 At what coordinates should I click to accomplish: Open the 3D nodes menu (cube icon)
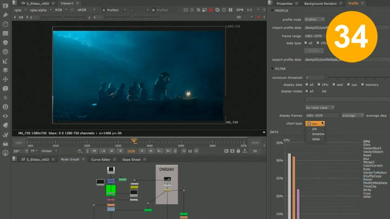[5, 89]
